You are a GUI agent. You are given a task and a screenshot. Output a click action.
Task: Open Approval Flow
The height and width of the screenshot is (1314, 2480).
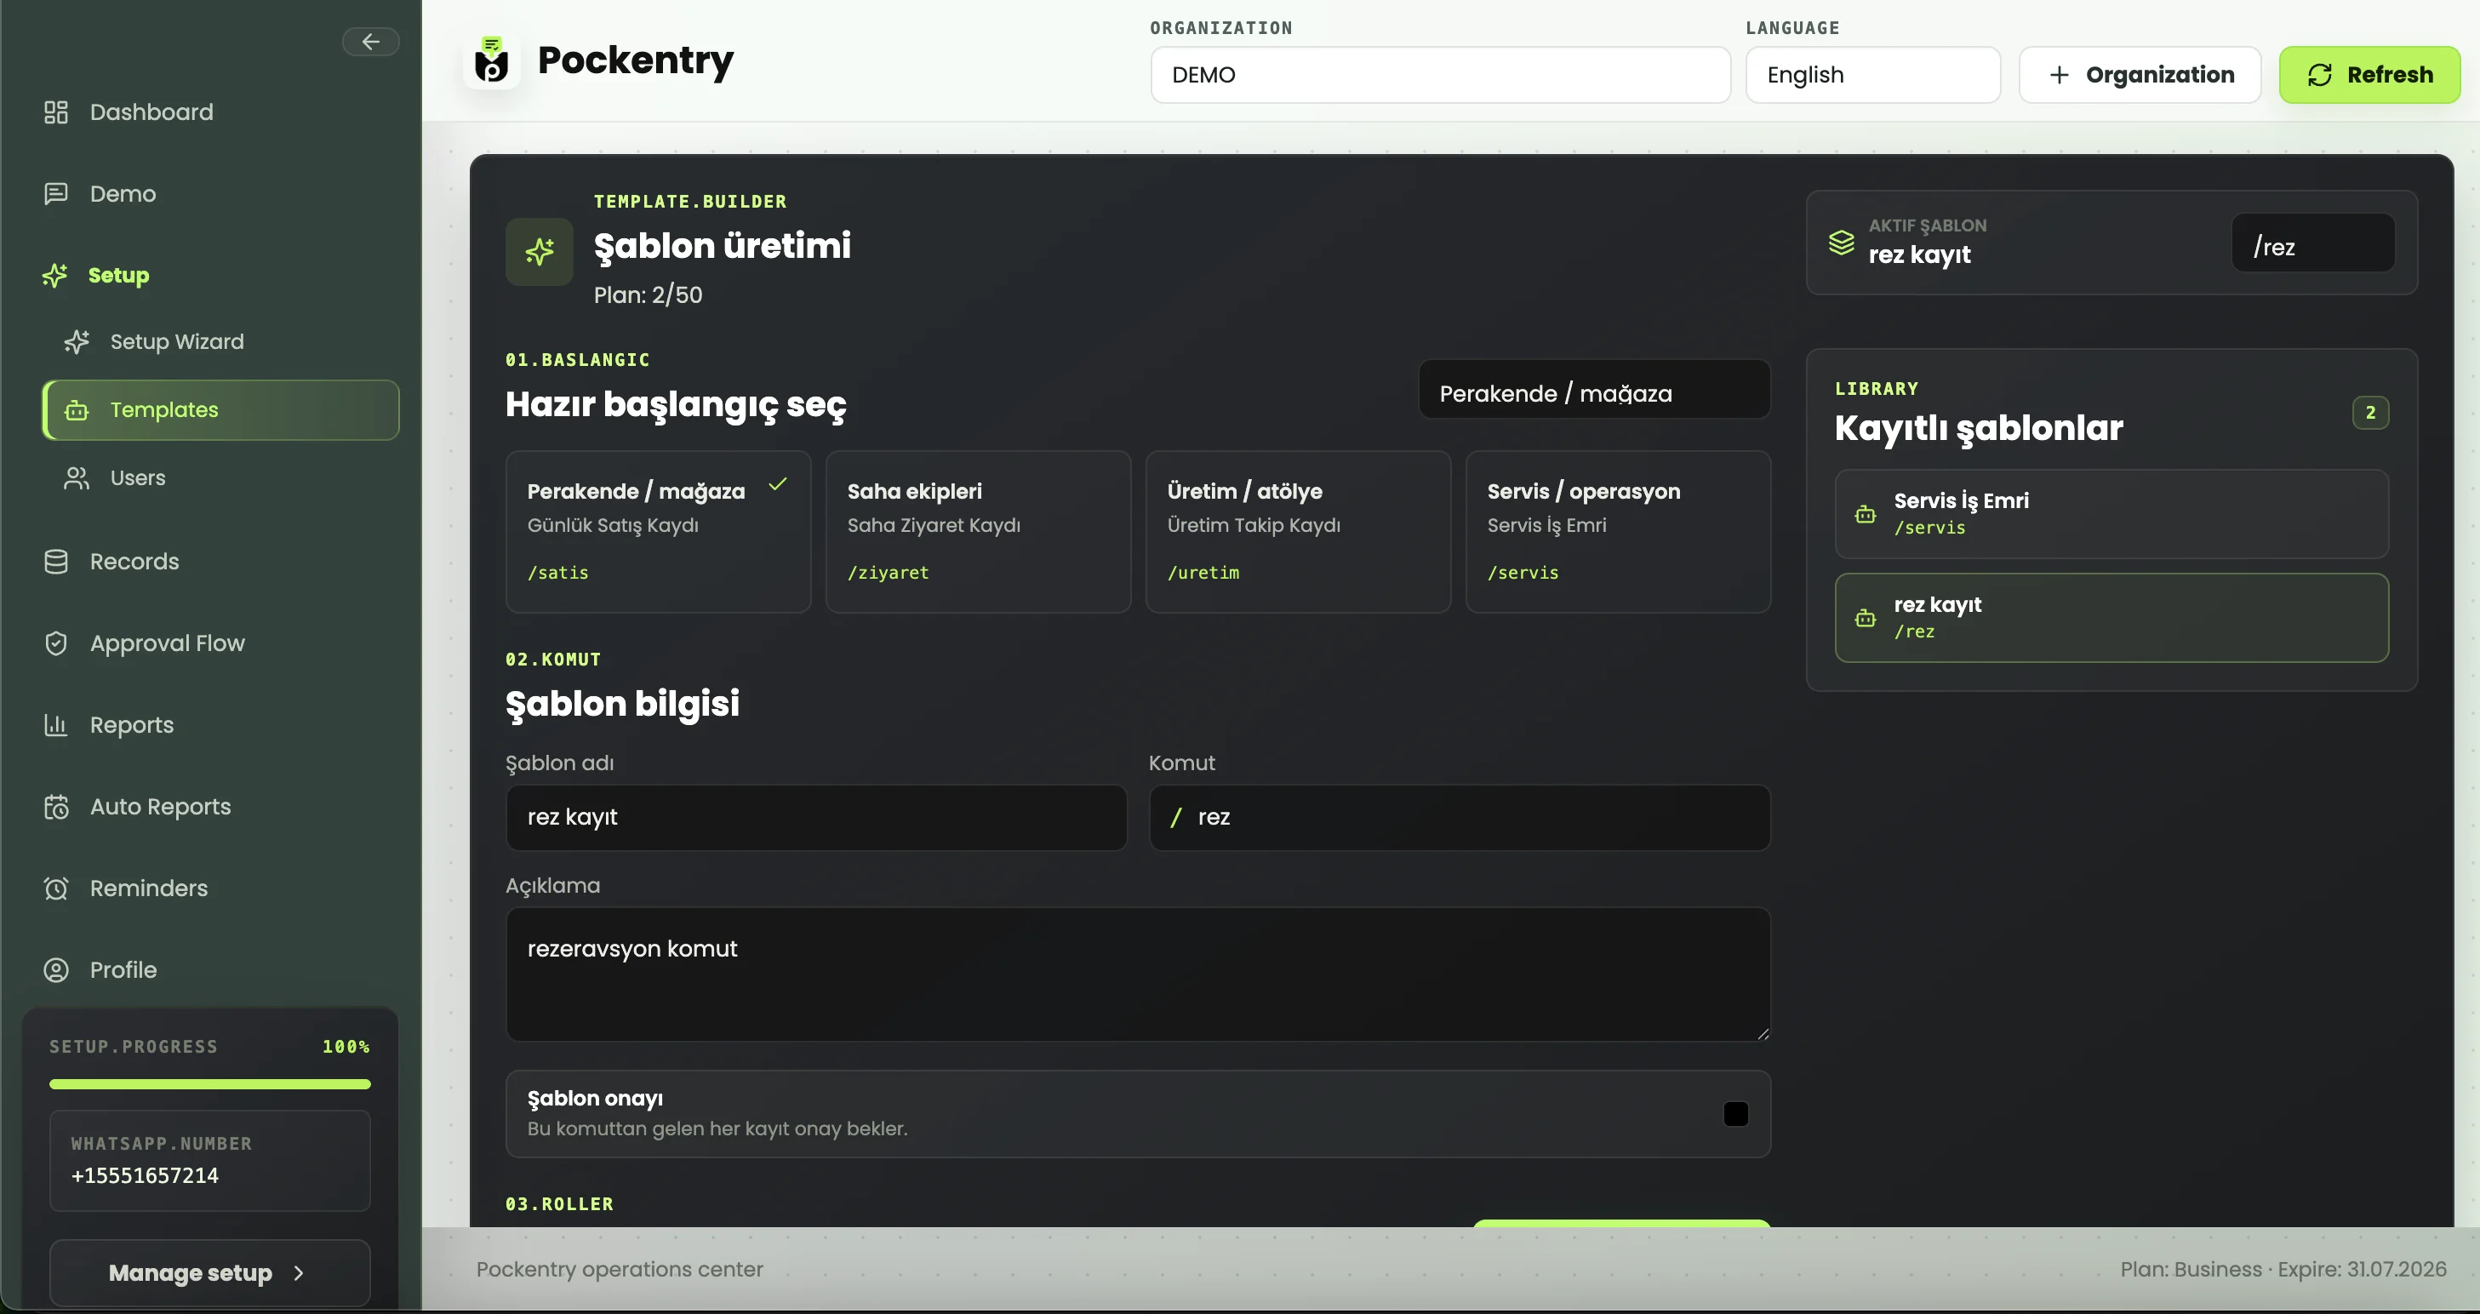pos(220,643)
